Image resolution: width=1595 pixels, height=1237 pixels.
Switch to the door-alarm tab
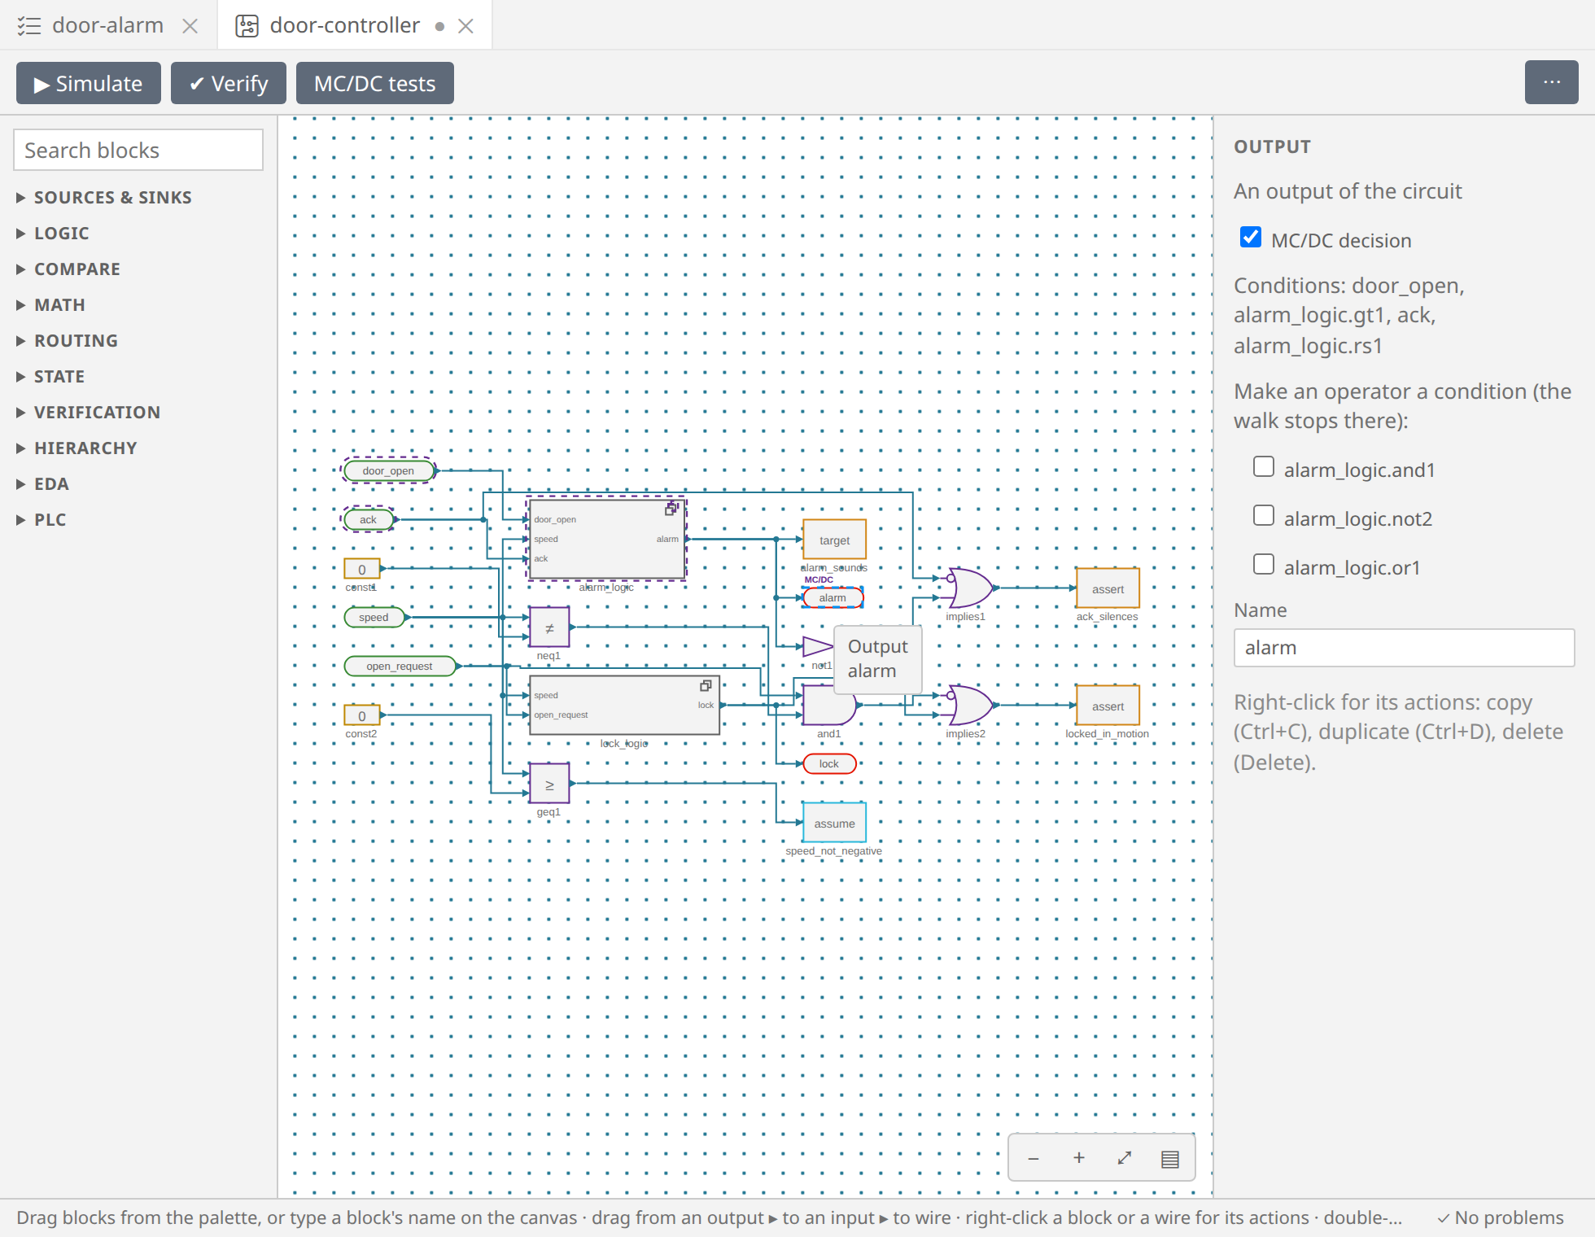pos(107,25)
